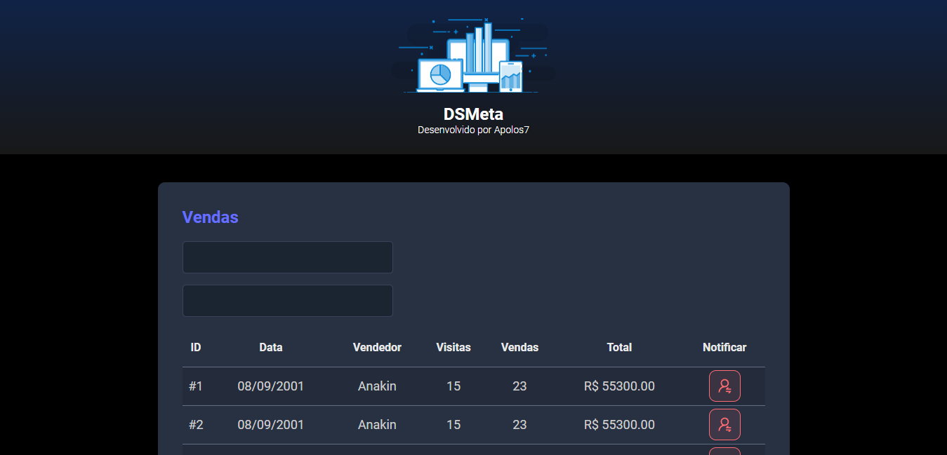
Task: Click the Vendas column header in table
Action: [x=519, y=347]
